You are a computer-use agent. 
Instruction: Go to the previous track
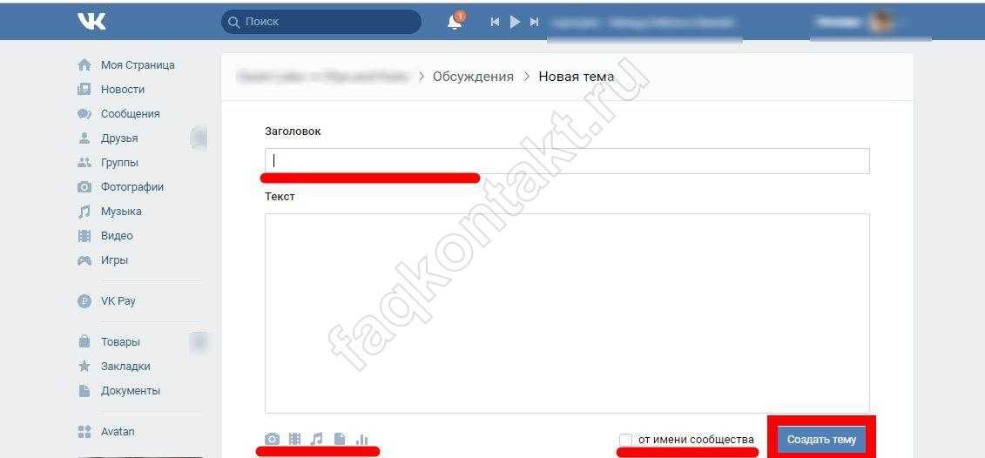[495, 22]
